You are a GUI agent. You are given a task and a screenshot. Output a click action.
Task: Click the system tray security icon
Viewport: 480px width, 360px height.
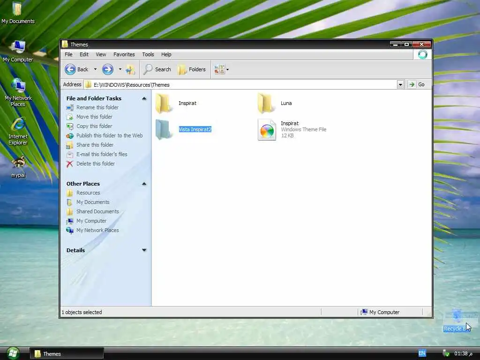pyautogui.click(x=446, y=353)
